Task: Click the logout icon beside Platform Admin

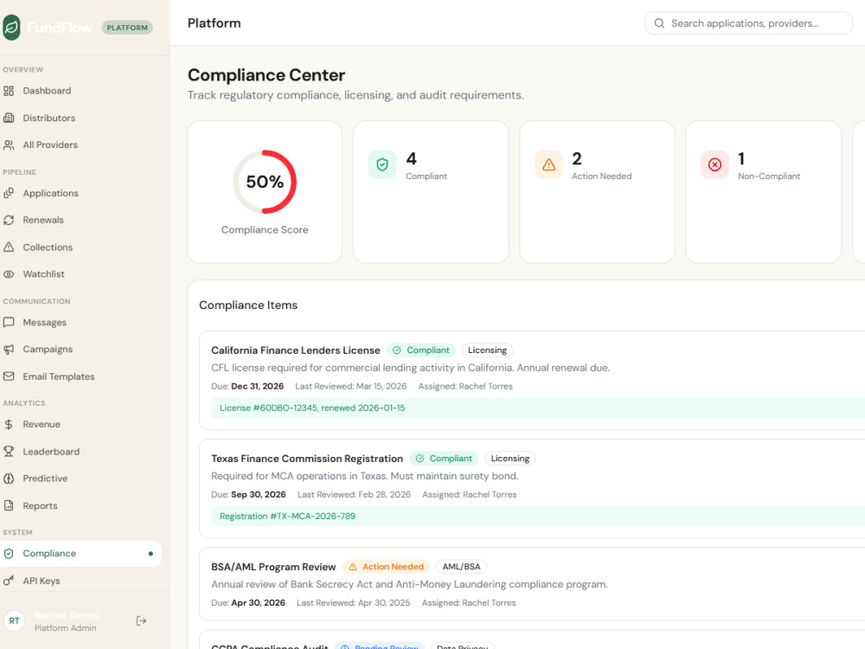Action: (141, 620)
